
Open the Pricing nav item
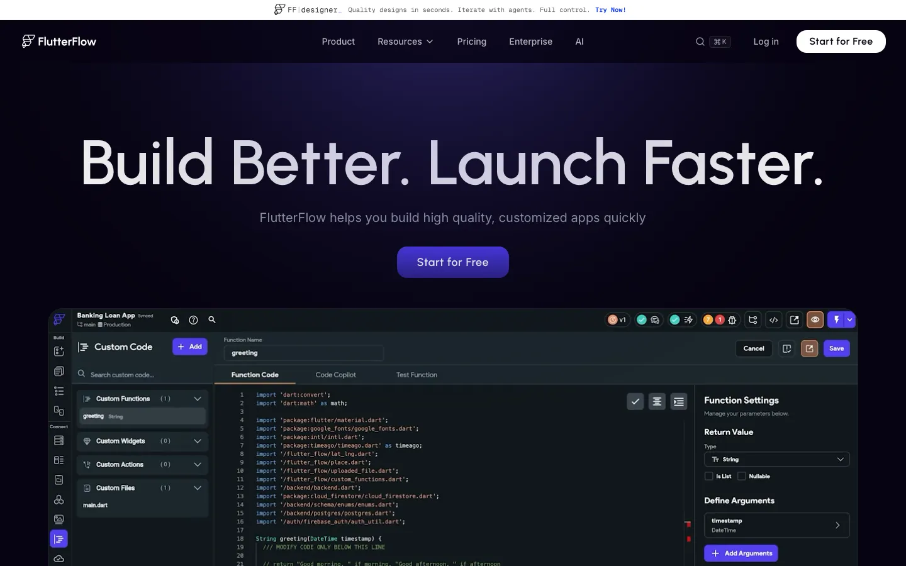[x=472, y=42]
